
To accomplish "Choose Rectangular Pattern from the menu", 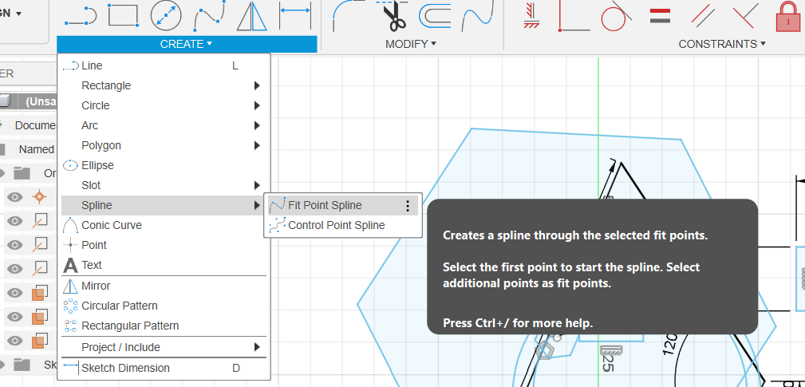I will (x=164, y=326).
